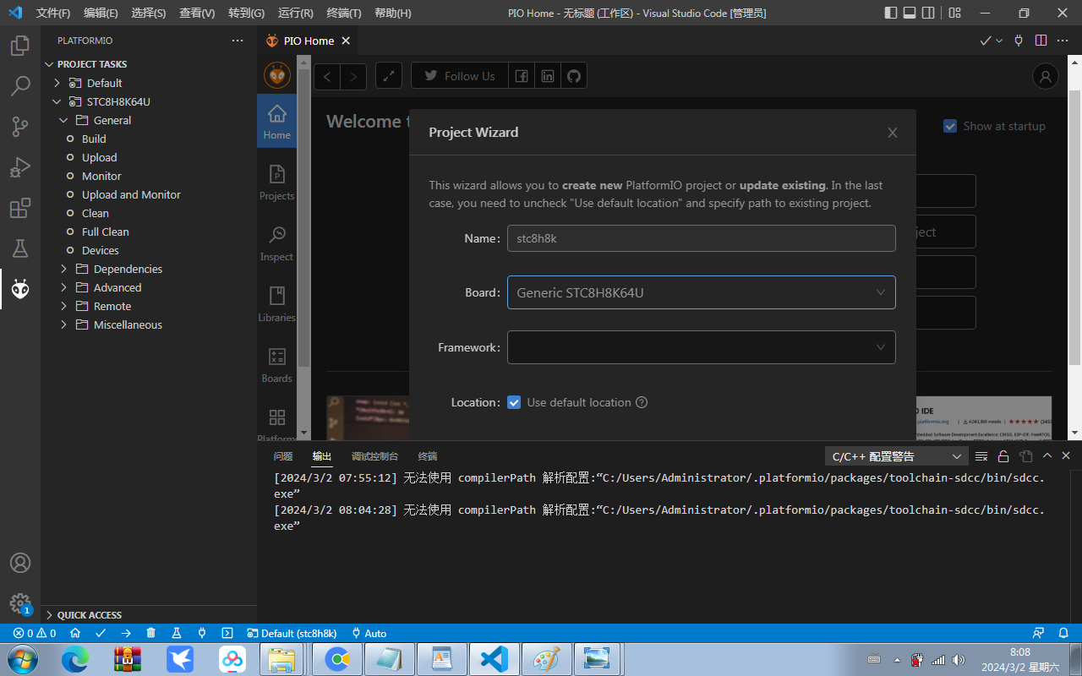This screenshot has height=676, width=1082.
Task: Go to PIO Home sidebar item
Action: tap(276, 122)
